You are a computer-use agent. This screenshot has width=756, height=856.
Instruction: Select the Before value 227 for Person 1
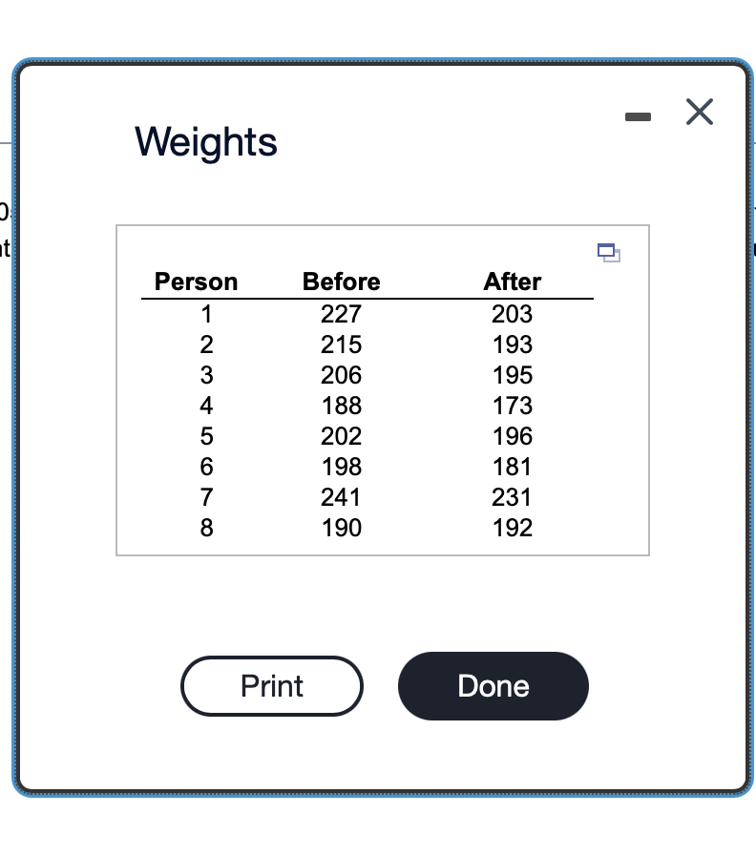point(341,314)
